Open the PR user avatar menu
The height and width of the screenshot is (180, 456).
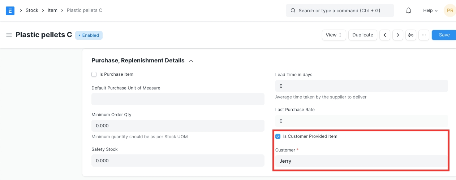click(449, 10)
